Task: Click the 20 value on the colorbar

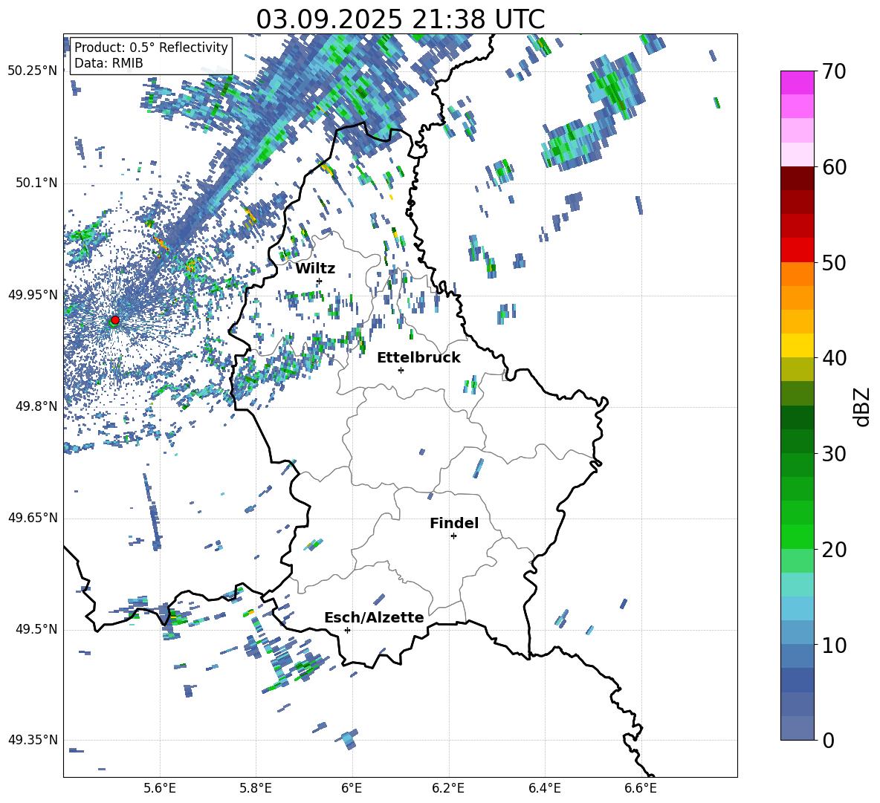Action: point(834,550)
